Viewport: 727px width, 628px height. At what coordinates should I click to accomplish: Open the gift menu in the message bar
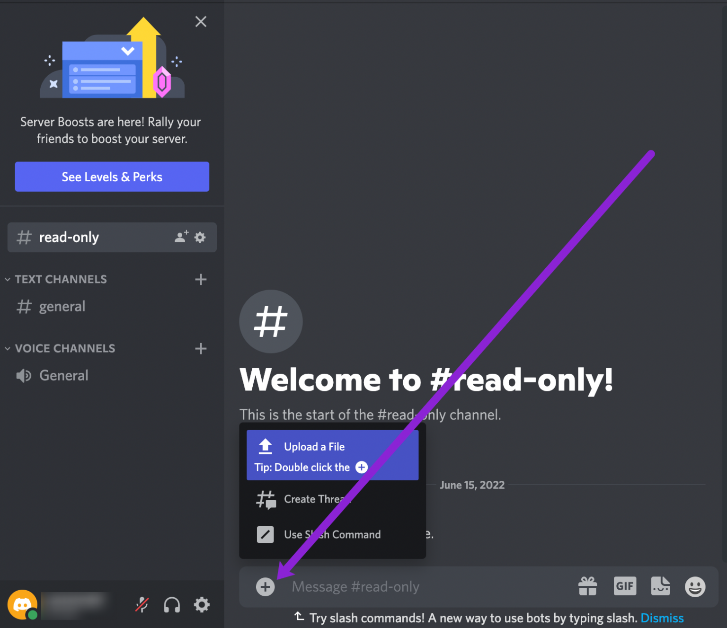tap(587, 586)
